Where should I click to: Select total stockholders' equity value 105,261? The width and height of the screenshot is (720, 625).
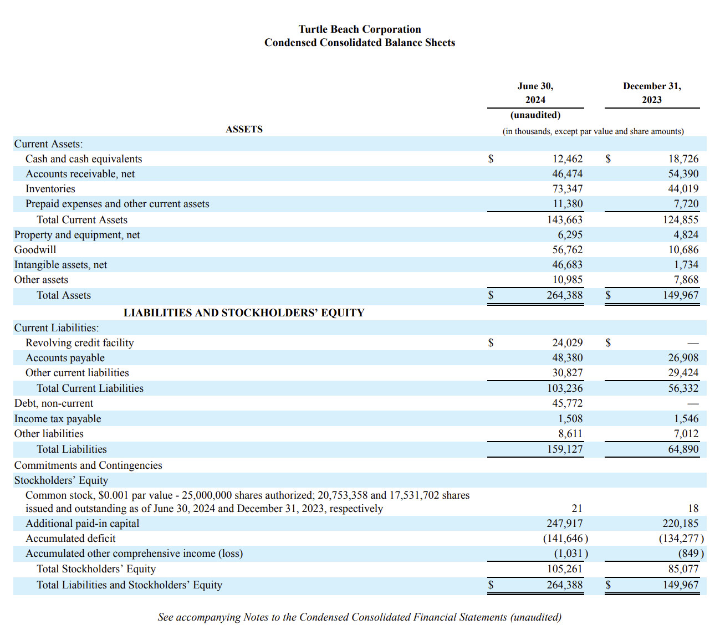[x=565, y=569]
